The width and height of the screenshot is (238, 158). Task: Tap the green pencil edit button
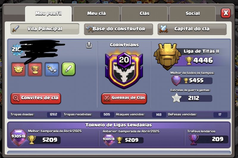coord(68,69)
